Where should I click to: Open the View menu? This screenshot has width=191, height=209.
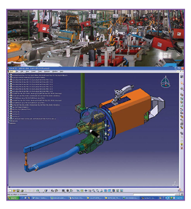pyautogui.click(x=27, y=72)
